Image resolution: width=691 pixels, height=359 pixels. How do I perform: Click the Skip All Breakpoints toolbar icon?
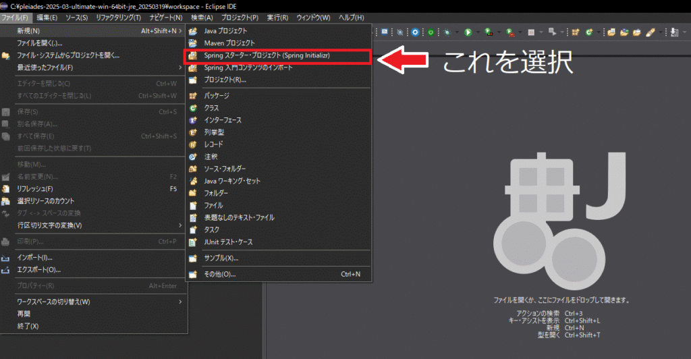pos(400,32)
